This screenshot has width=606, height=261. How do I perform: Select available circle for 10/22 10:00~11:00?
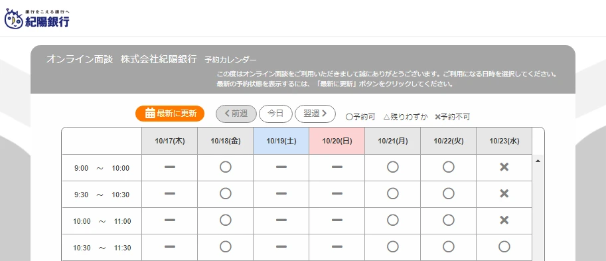(x=448, y=220)
